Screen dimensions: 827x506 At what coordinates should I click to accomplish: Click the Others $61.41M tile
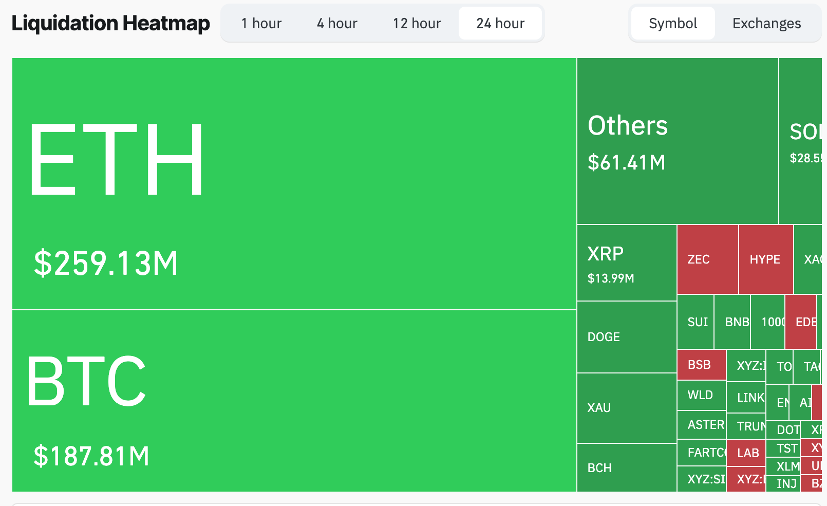(x=678, y=141)
